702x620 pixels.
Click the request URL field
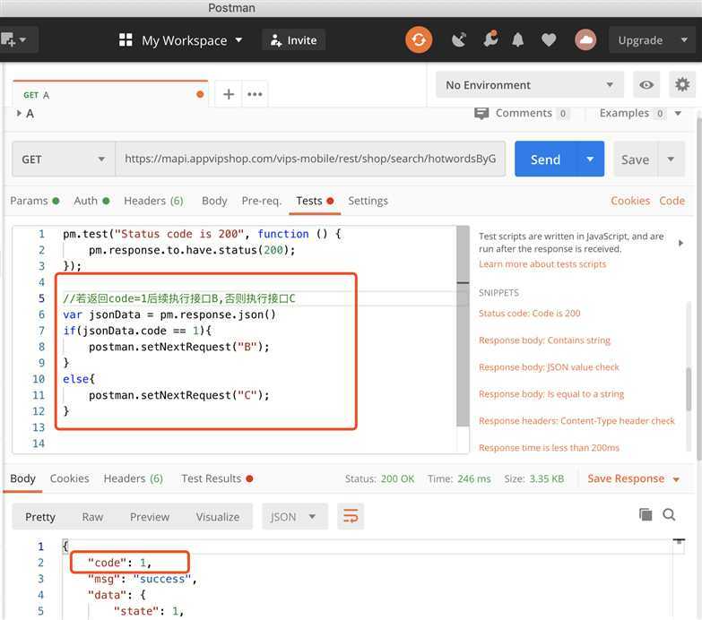(x=310, y=159)
